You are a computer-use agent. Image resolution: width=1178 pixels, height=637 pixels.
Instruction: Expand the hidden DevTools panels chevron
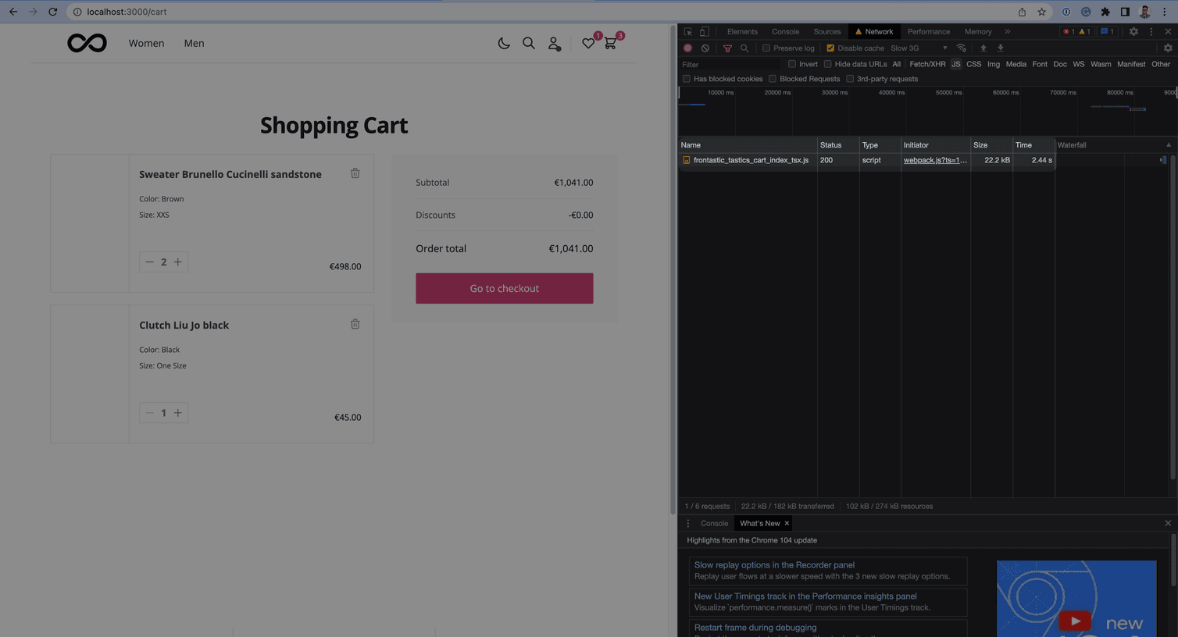(x=1008, y=31)
